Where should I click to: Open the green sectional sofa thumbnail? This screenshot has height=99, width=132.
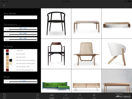pyautogui.click(x=56, y=81)
